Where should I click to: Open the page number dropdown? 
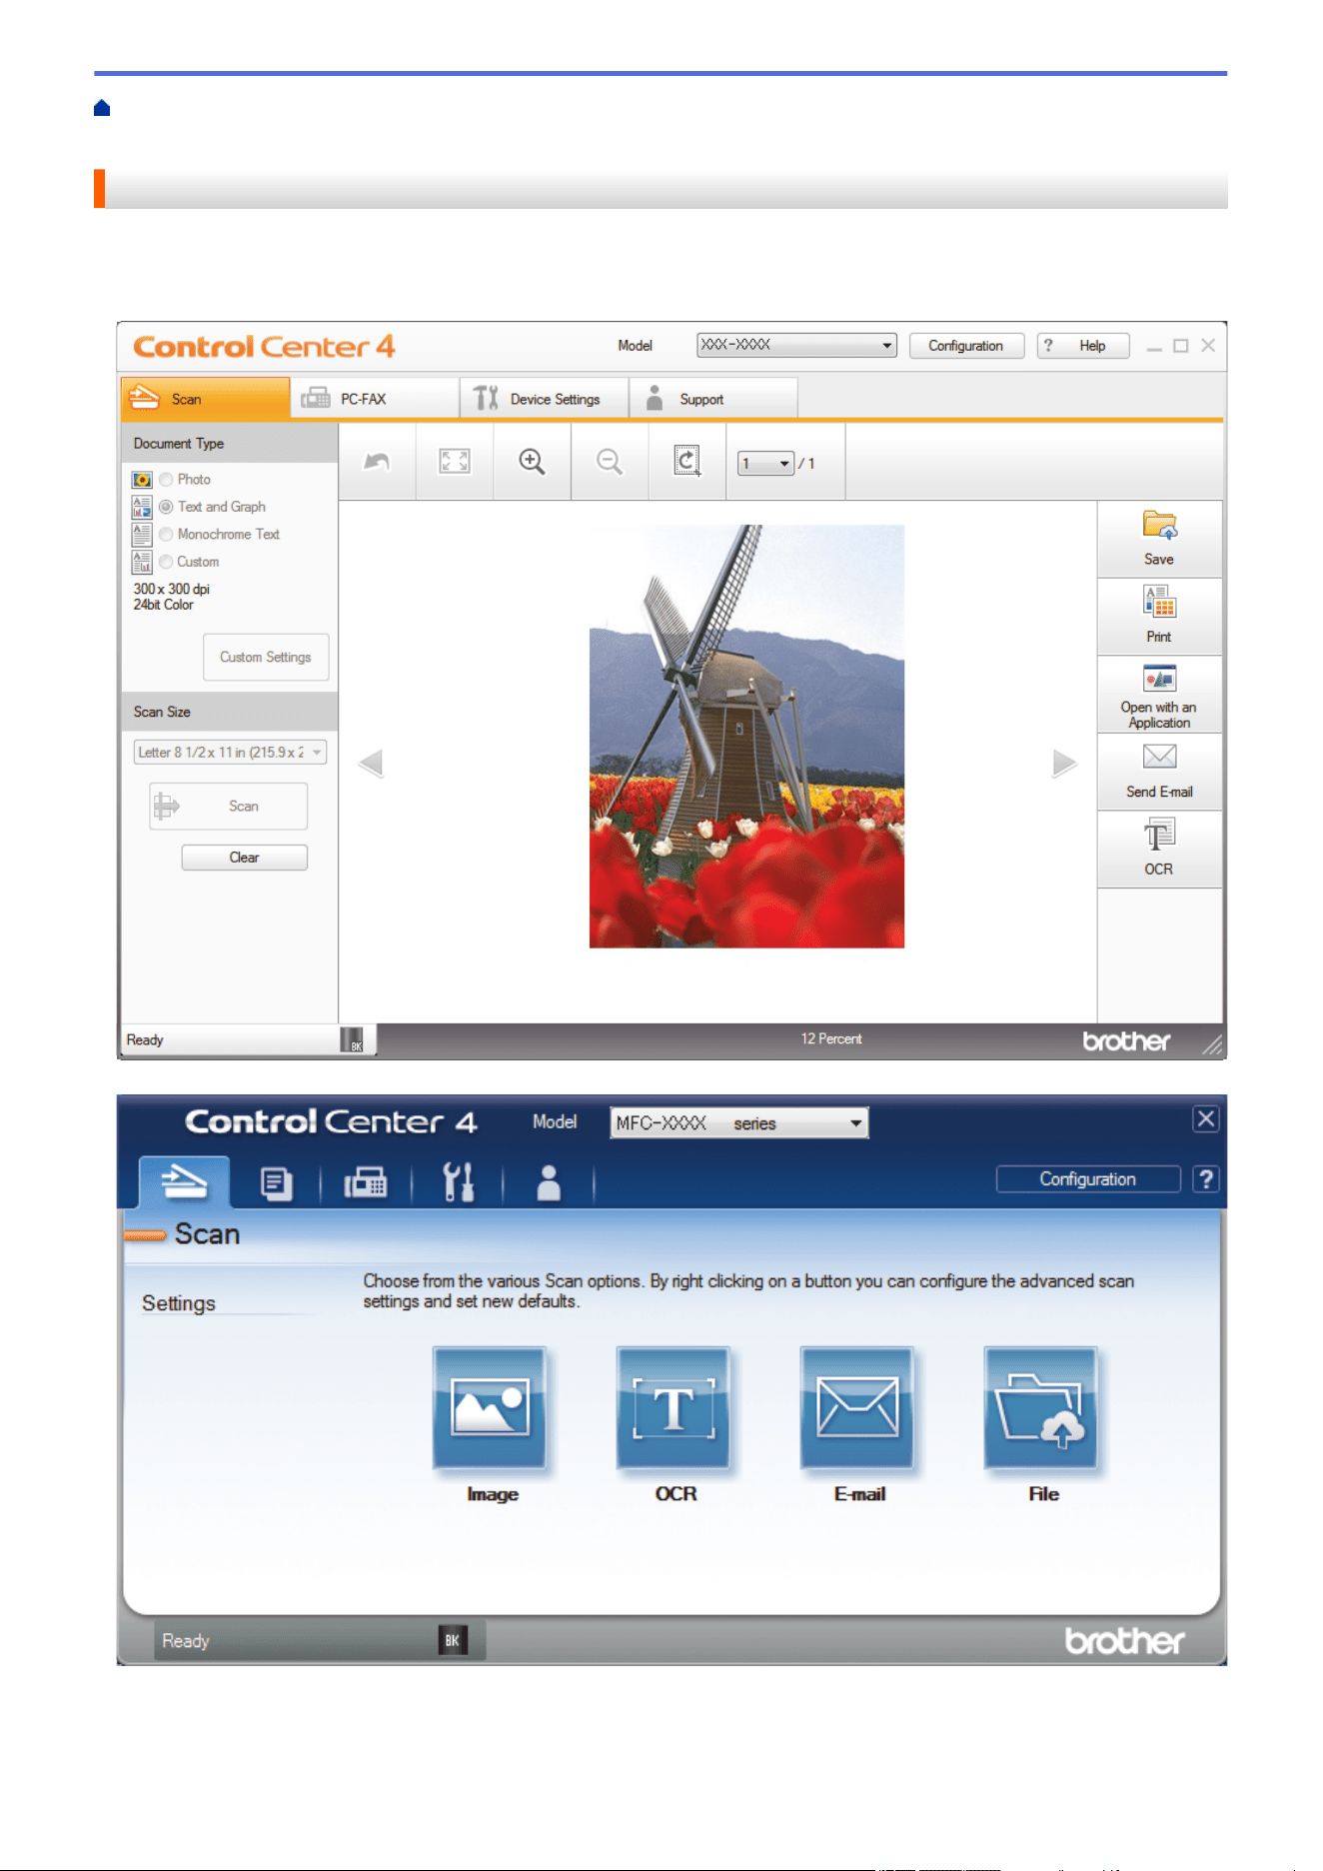tap(765, 464)
